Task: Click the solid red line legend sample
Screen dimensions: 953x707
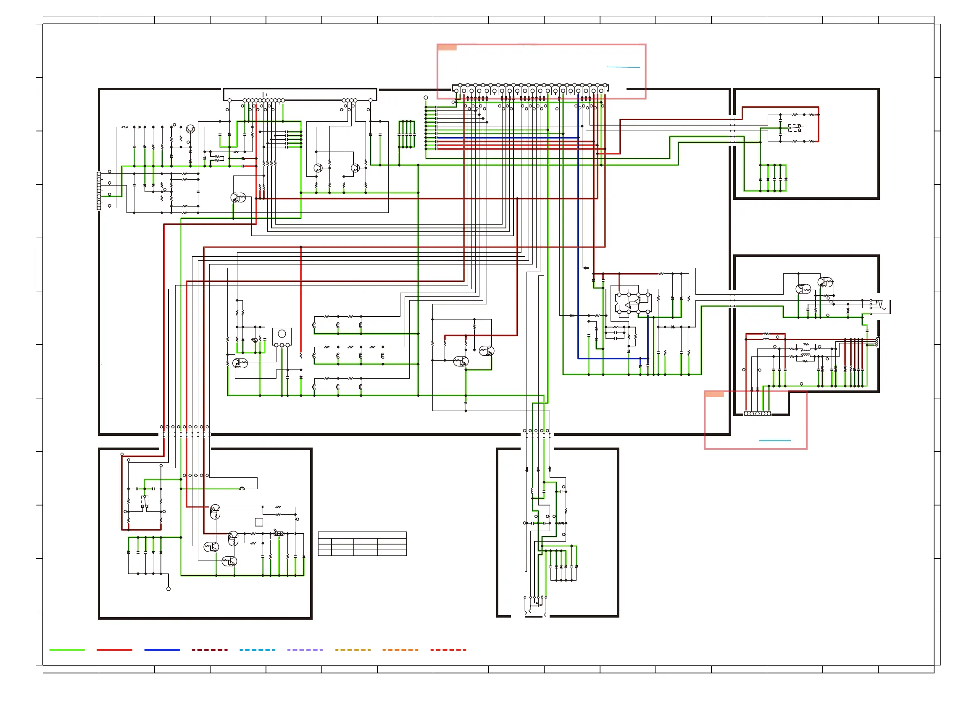Action: 114,649
